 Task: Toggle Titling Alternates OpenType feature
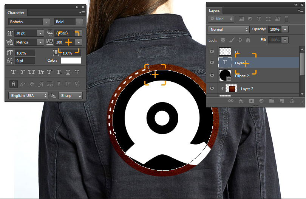coord(59,84)
